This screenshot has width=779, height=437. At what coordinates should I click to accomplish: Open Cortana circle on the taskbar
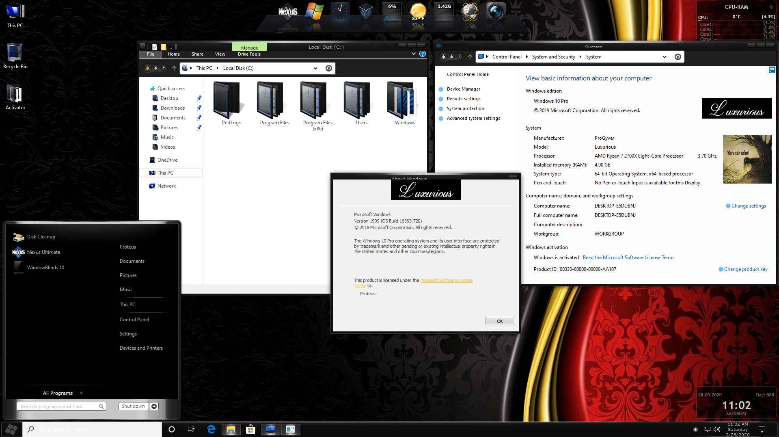click(x=171, y=429)
